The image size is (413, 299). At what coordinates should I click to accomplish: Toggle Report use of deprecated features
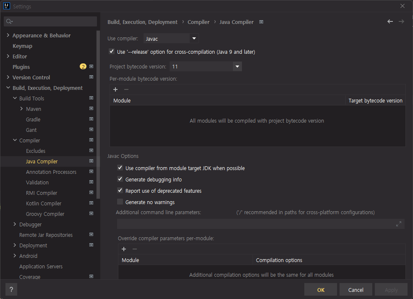click(x=120, y=191)
